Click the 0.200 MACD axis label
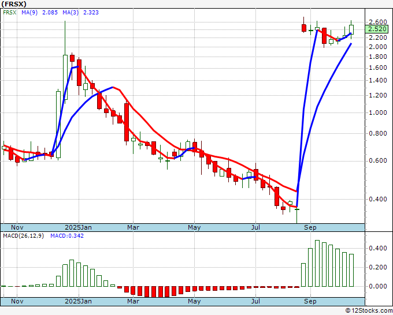The image size is (393, 315). (377, 267)
